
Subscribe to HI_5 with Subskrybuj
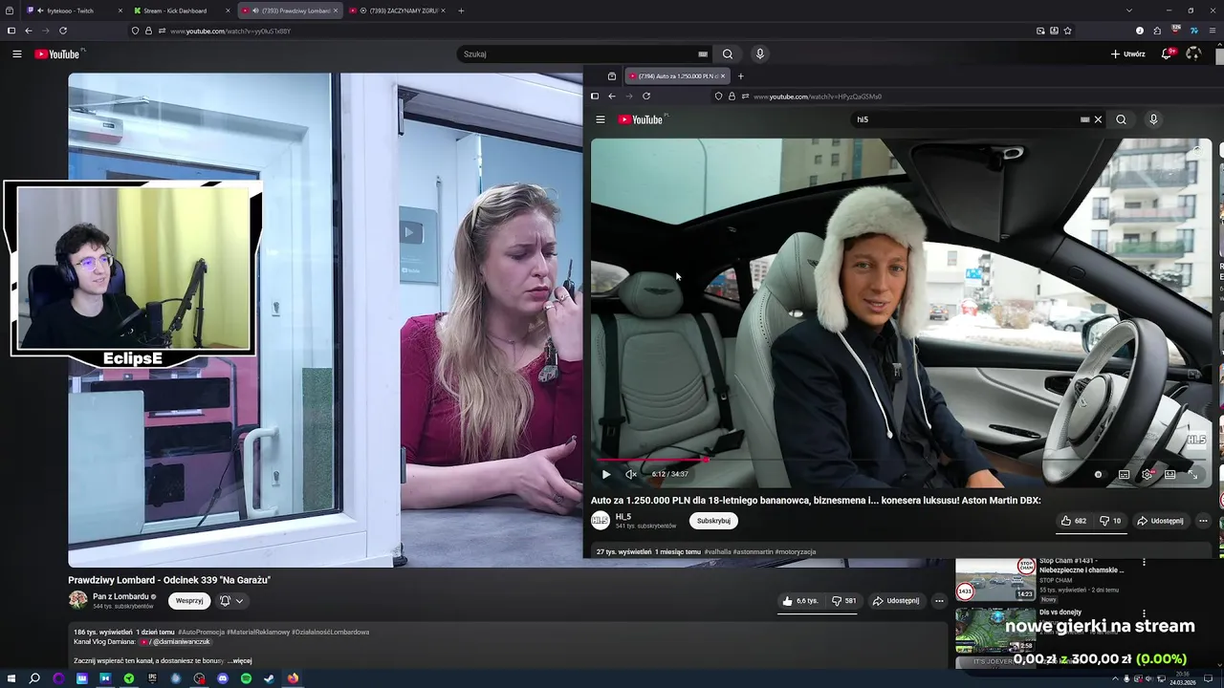click(x=713, y=521)
